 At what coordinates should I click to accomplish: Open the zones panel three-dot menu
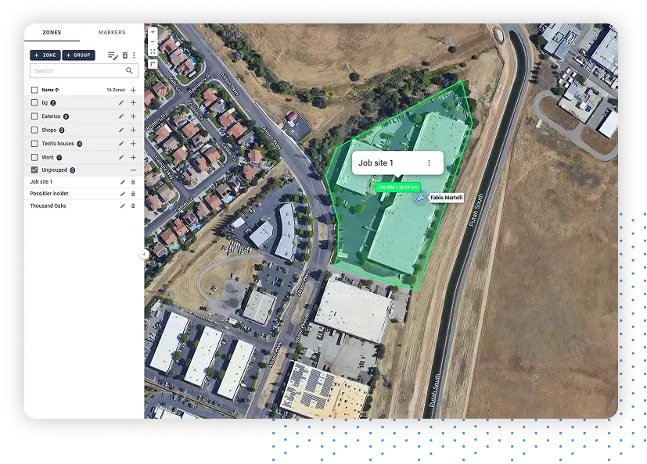click(x=134, y=55)
